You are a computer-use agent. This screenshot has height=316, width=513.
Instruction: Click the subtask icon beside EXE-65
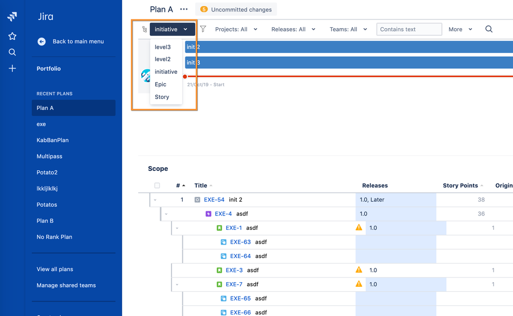click(x=223, y=299)
